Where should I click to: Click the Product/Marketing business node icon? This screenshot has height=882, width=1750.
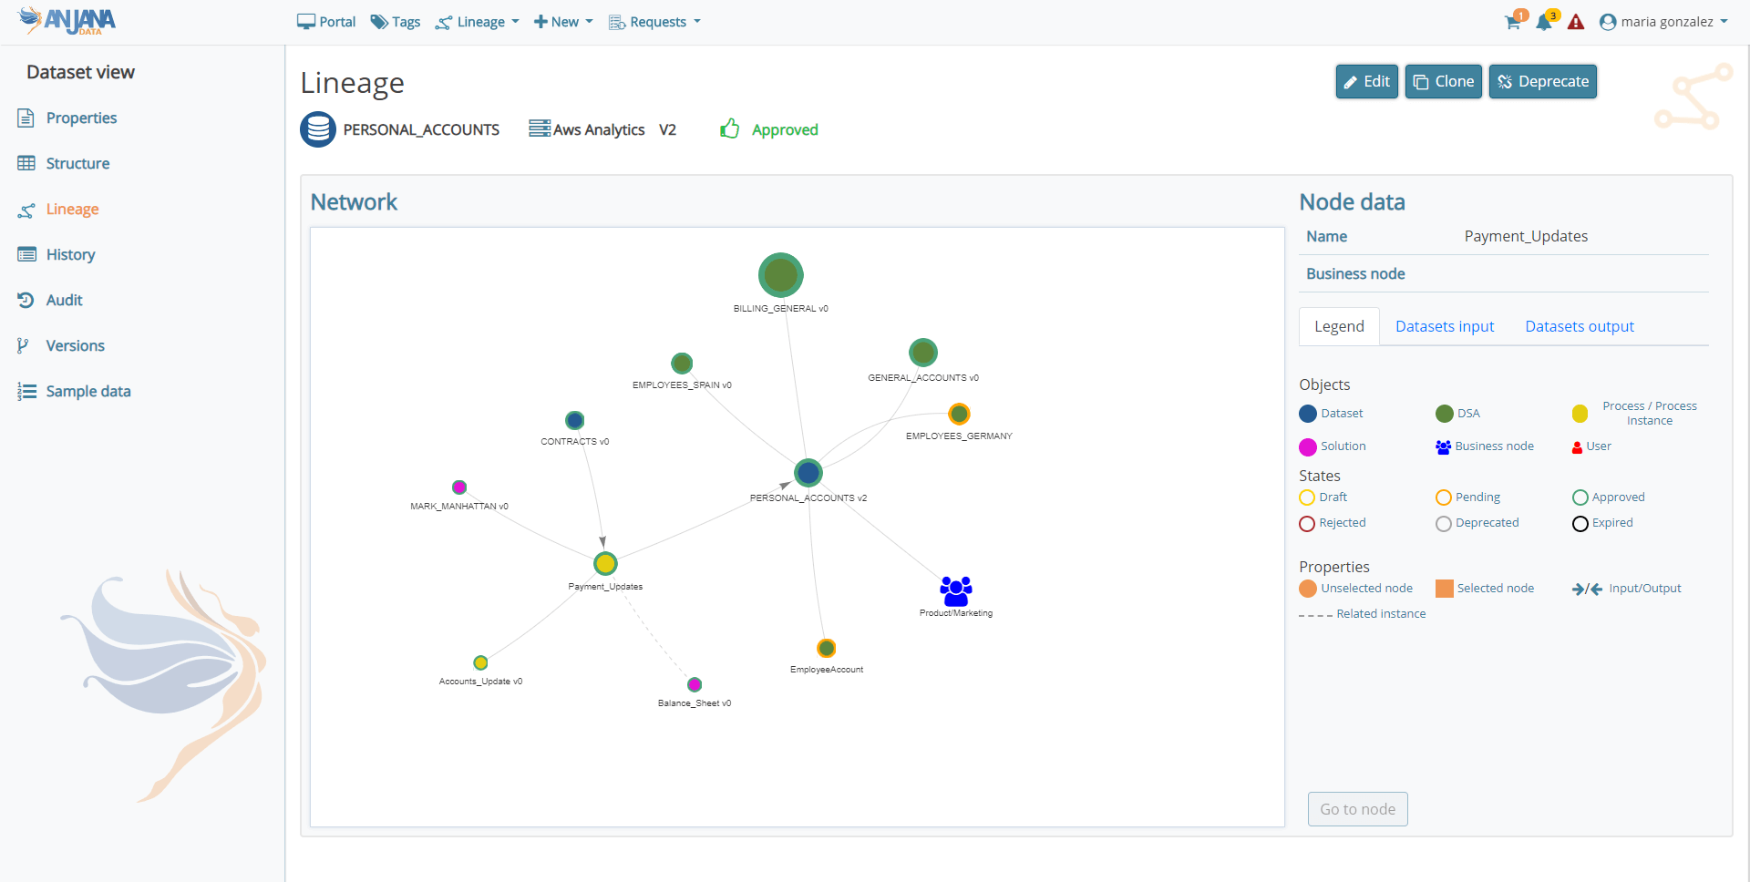(x=955, y=591)
